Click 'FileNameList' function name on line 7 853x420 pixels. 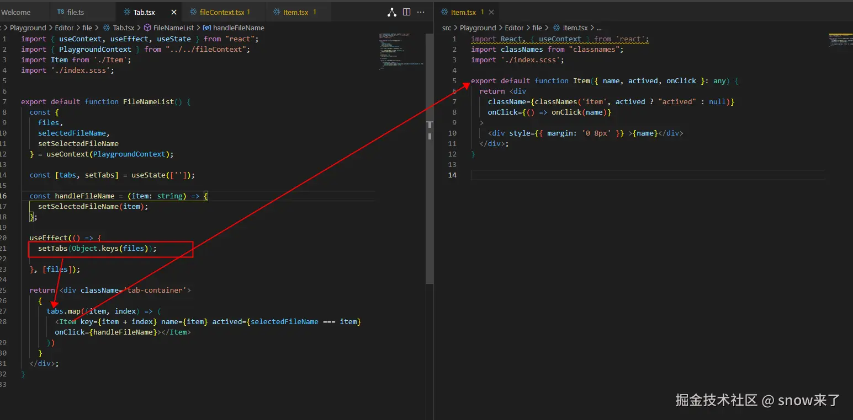[149, 101]
